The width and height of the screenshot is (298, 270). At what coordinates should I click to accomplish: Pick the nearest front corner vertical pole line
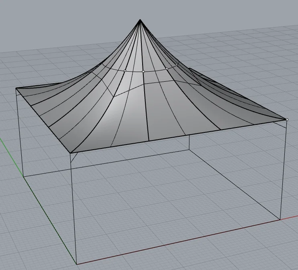click(x=73, y=208)
